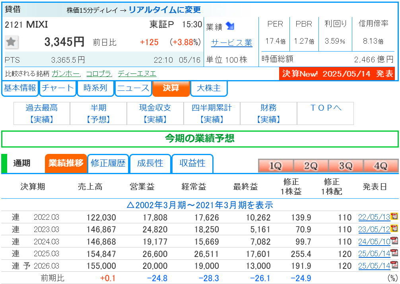
Task: Jump to 半期【予想】 section
Action: (x=99, y=113)
